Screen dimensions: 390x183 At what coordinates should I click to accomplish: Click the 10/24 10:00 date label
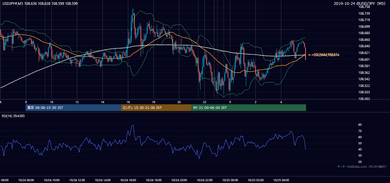pyautogui.click(x=52, y=180)
